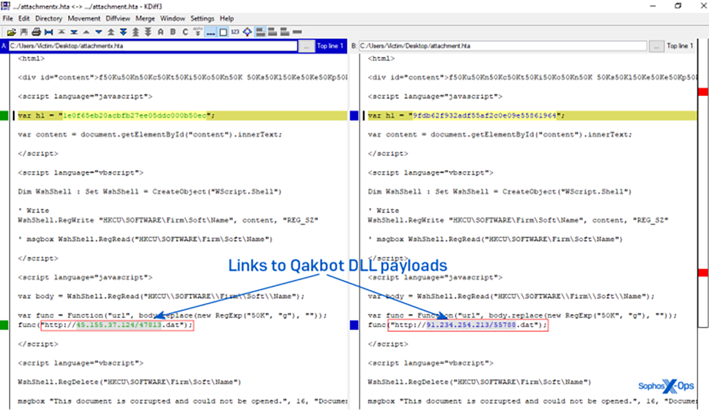This screenshot has height=410, width=709.
Task: Go to previous unsolved conflict icon
Action: pyautogui.click(x=136, y=31)
